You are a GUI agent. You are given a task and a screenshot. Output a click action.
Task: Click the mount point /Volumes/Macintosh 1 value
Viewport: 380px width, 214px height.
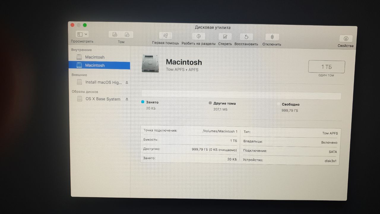(x=220, y=131)
